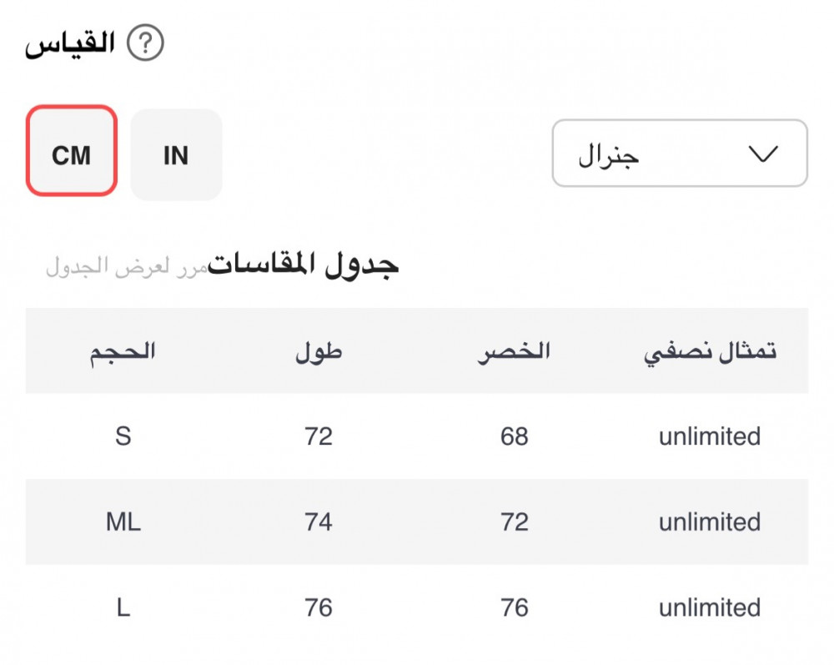
Task: Click the size help question mark icon
Action: coord(145,44)
